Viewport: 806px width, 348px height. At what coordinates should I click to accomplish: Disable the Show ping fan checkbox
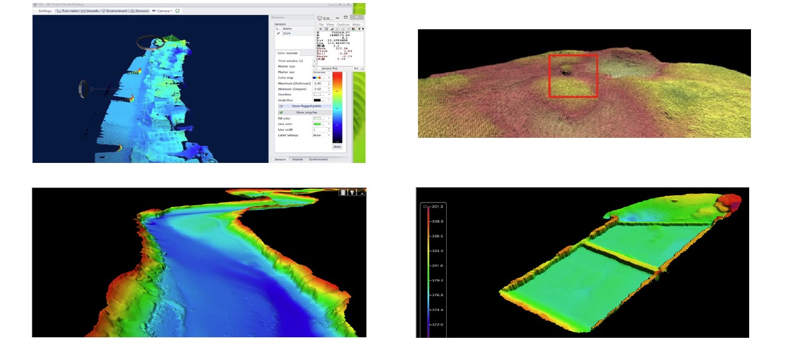[x=281, y=112]
